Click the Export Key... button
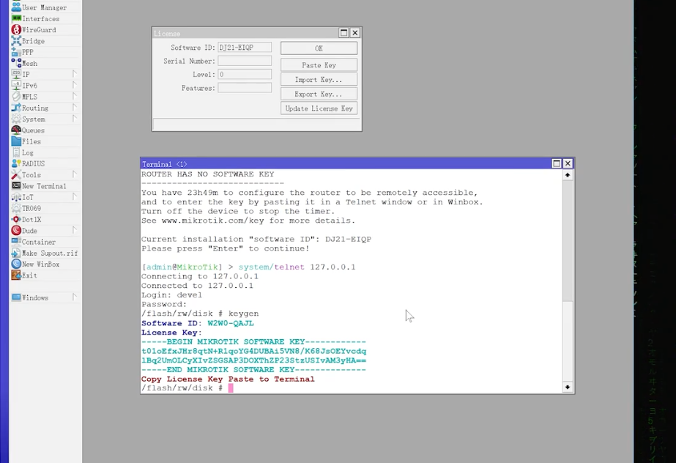This screenshot has width=676, height=463. [319, 94]
